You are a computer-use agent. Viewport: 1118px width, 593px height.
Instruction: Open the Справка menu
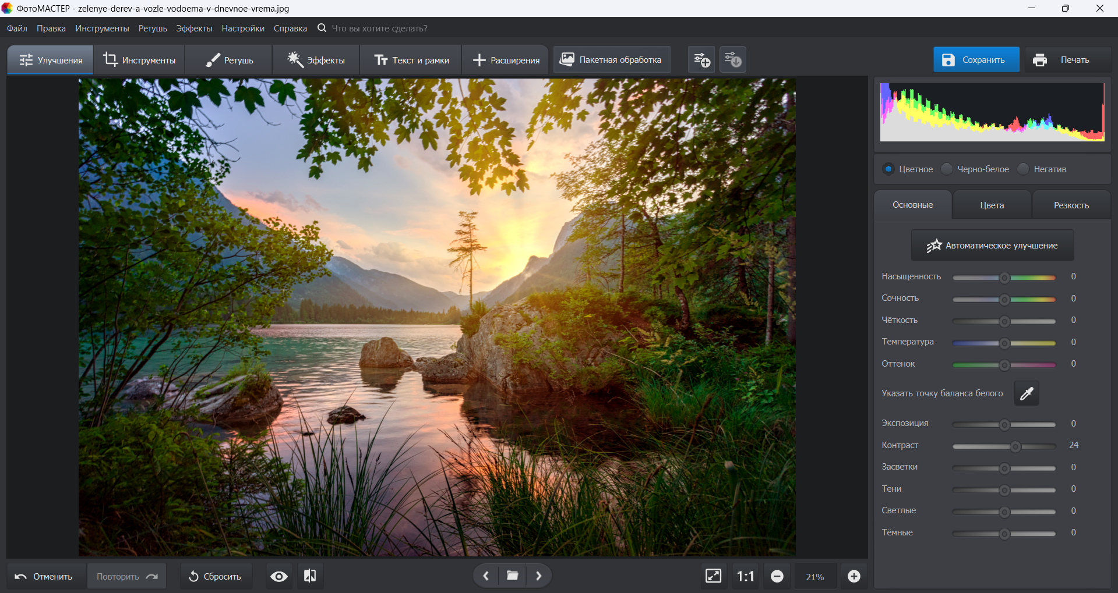(290, 28)
